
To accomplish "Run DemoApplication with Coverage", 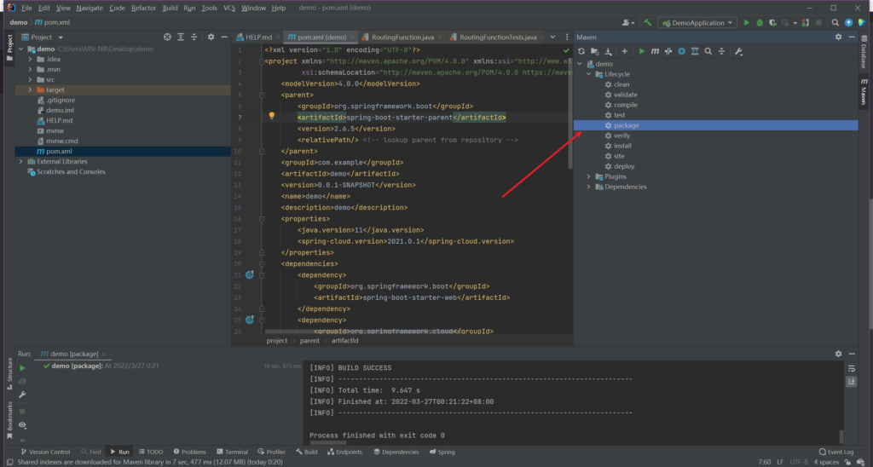I will 772,23.
